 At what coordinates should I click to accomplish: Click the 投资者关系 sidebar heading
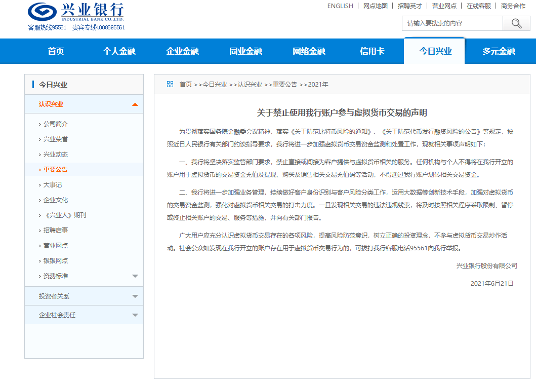[54, 296]
